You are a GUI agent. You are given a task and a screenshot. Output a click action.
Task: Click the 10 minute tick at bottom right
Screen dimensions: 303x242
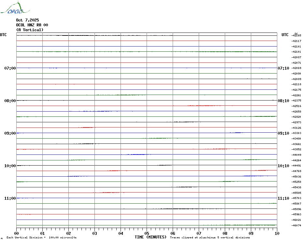click(x=277, y=233)
